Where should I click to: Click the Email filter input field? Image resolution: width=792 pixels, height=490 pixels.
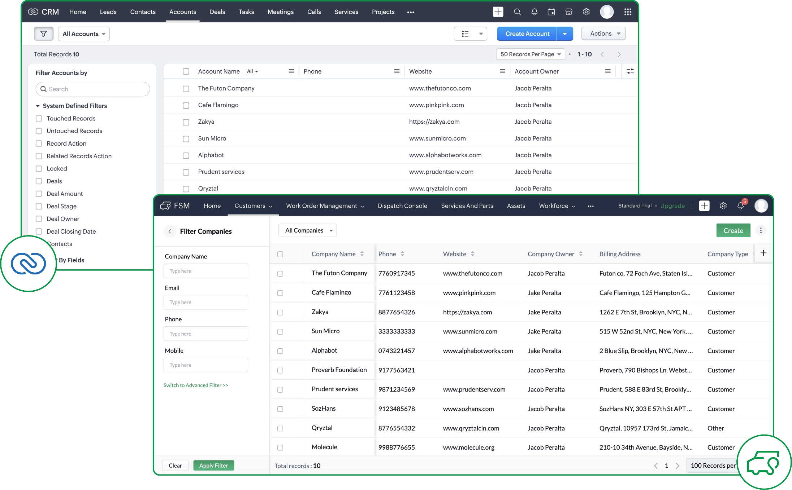(206, 303)
